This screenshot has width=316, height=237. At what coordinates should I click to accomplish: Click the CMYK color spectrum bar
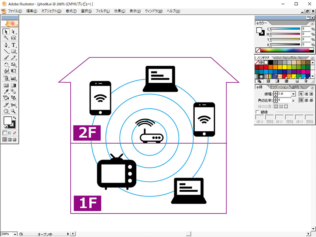[x=285, y=50]
